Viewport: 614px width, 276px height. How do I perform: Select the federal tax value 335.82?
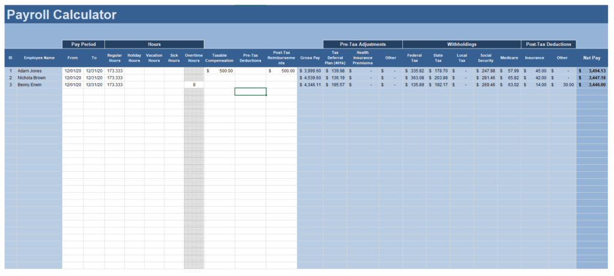[415, 71]
